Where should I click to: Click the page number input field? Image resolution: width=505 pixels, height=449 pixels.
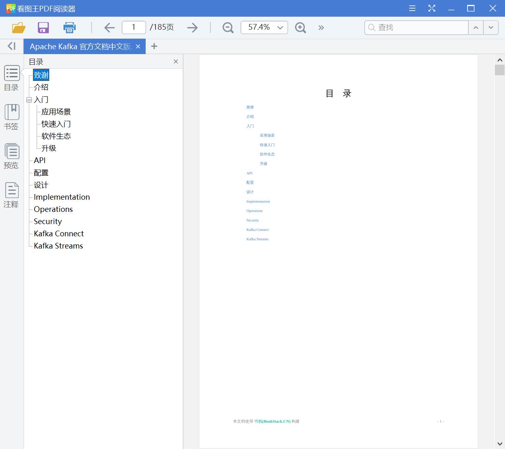tap(133, 27)
